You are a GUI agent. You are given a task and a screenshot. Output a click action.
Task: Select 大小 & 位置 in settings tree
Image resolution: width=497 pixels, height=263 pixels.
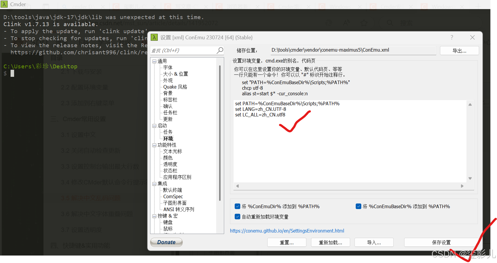coord(176,74)
